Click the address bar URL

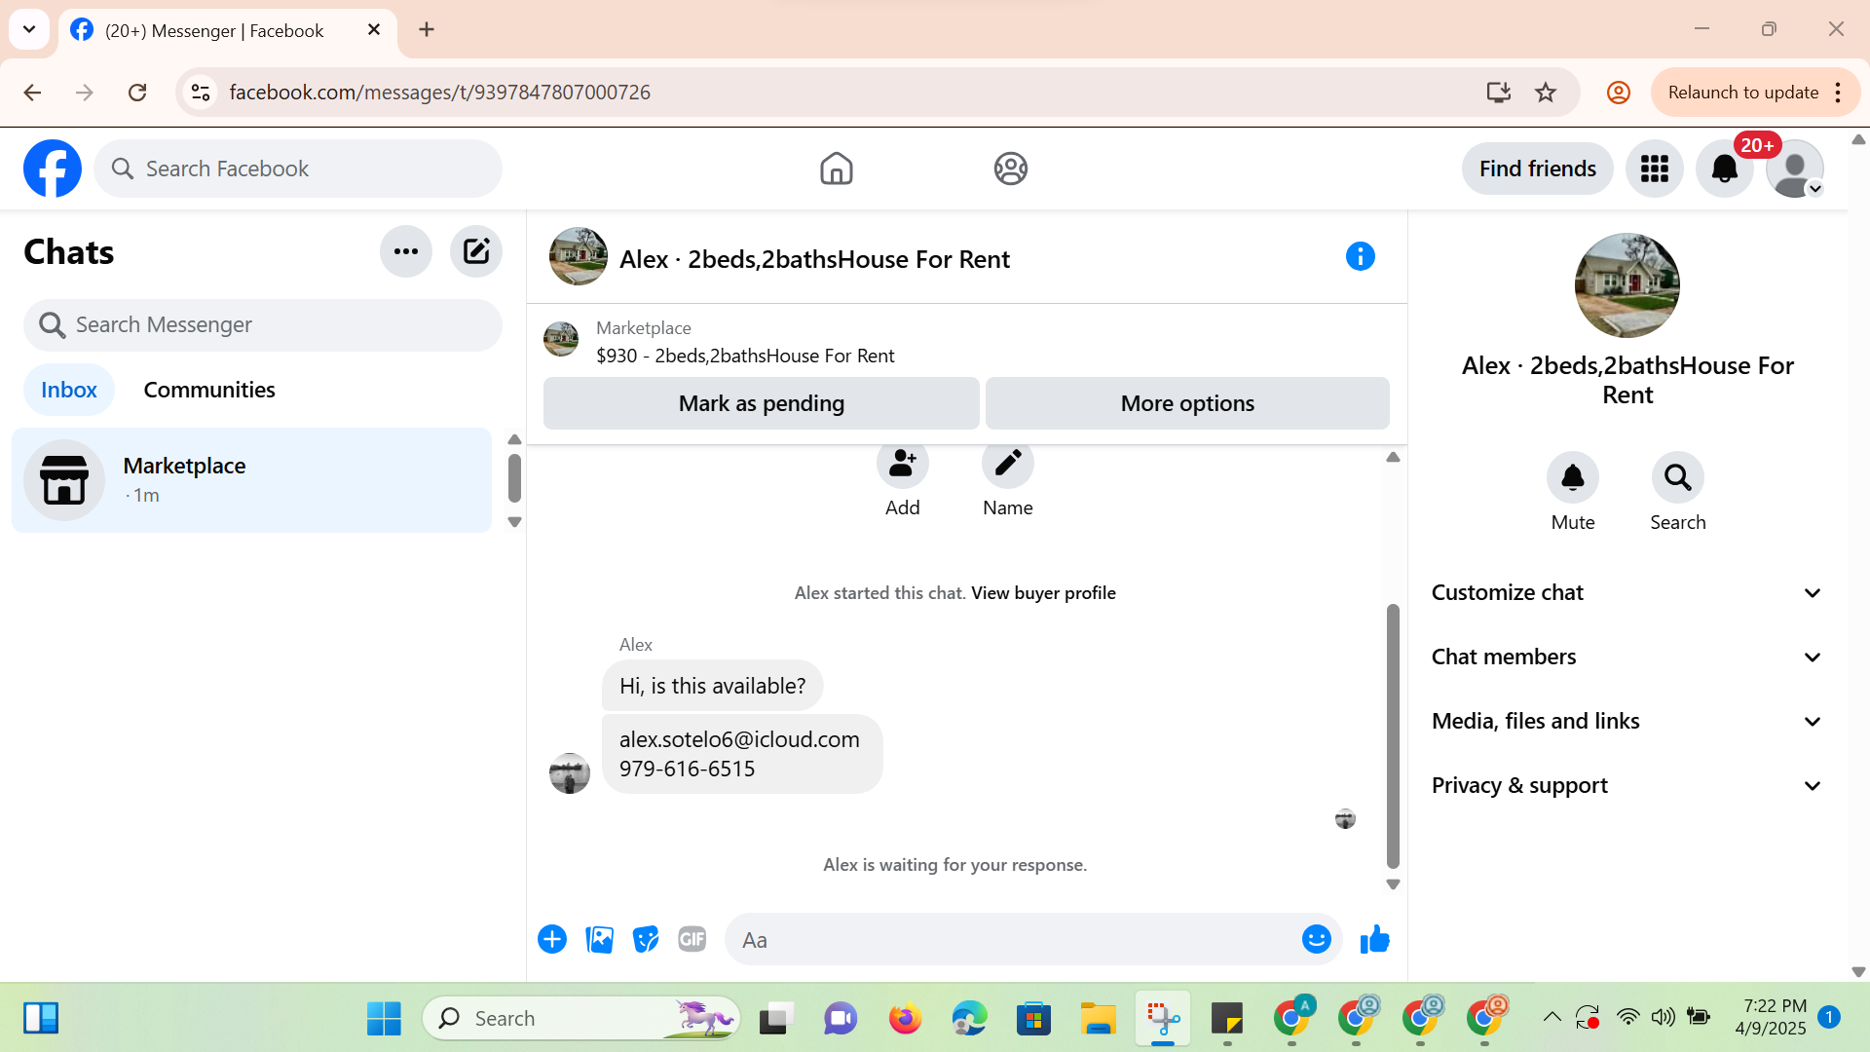440,93
